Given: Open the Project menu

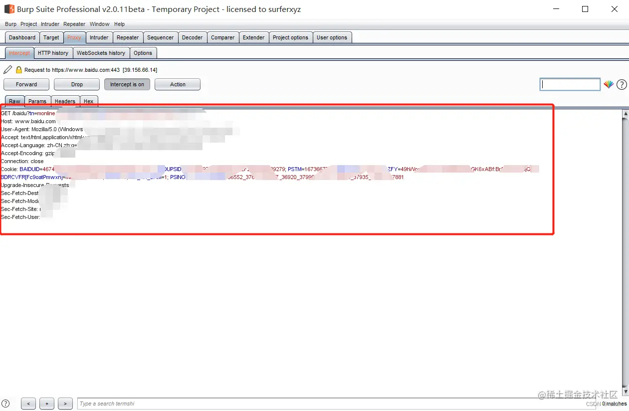Looking at the screenshot, I should coord(29,24).
